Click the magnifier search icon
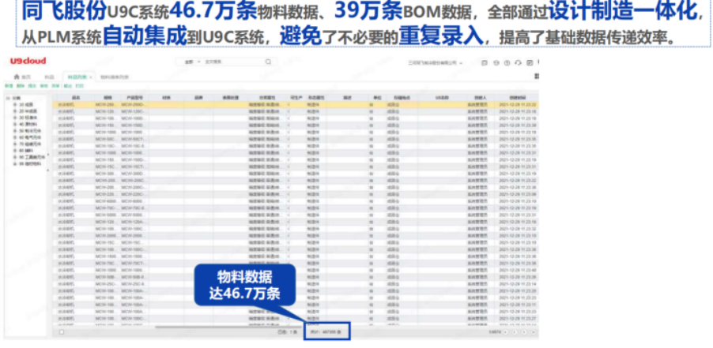 [x=268, y=62]
